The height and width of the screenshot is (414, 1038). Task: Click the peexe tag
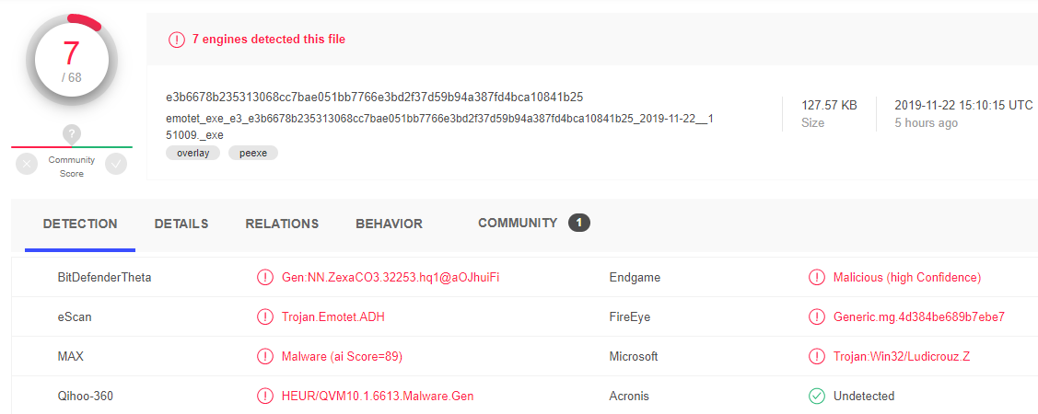point(253,153)
